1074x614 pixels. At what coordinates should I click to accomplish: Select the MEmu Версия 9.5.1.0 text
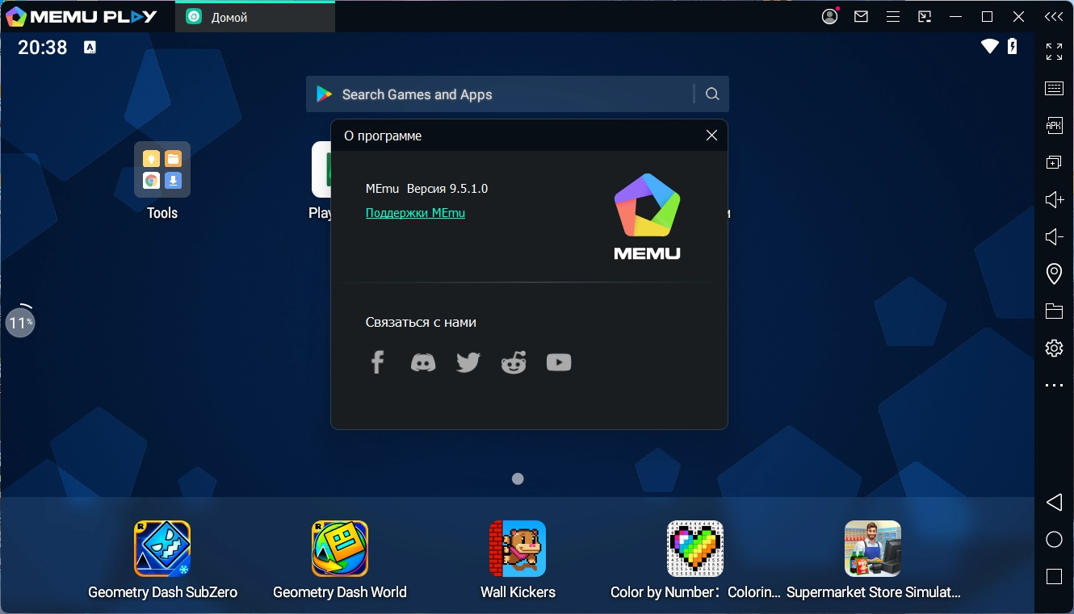(x=426, y=189)
